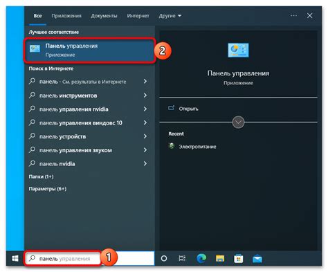Click search icon beside 'панель - См. результаты'
Screen dimensions: 328x272
32,81
